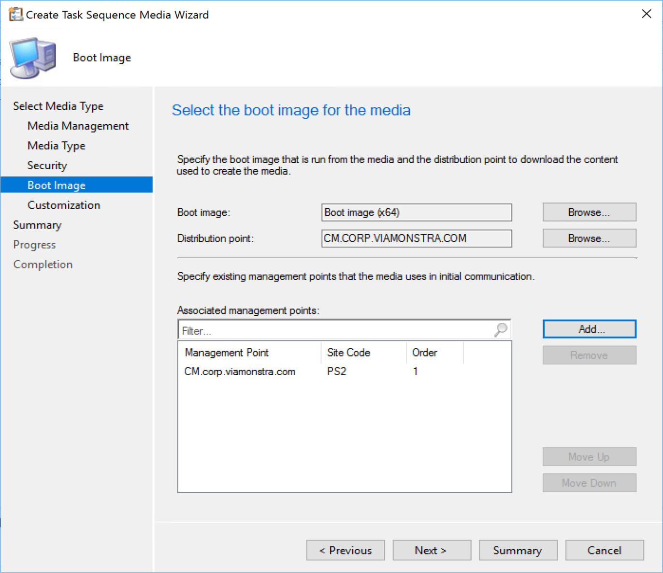Proceed by clicking Next

pos(432,550)
